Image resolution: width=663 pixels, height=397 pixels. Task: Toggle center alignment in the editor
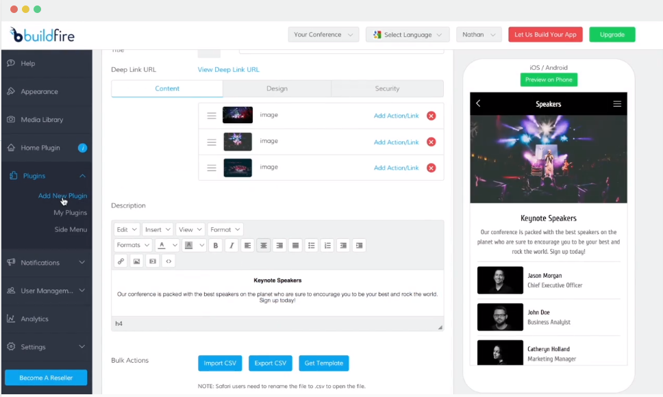pyautogui.click(x=264, y=245)
